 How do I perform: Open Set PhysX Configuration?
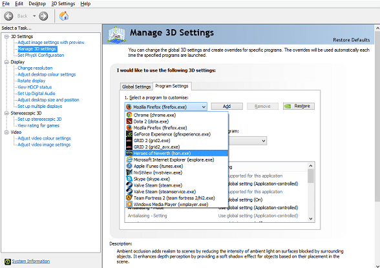coord(41,55)
